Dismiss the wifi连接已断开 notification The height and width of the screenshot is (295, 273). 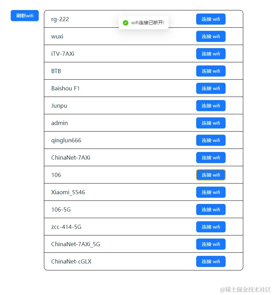[x=144, y=23]
